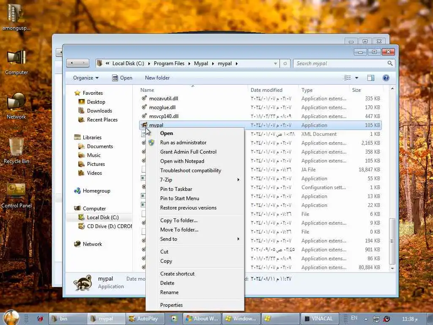Click the Back navigation arrow
The width and height of the screenshot is (433, 325).
(x=72, y=63)
